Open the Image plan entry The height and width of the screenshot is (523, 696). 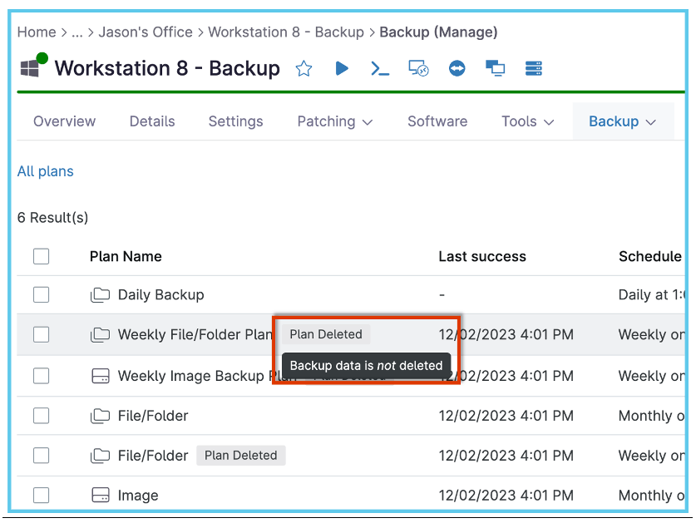point(138,496)
